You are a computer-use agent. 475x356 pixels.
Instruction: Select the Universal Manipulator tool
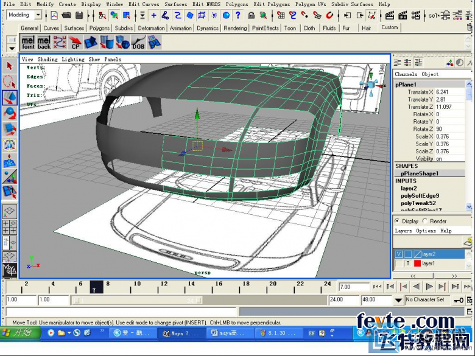coord(9,145)
